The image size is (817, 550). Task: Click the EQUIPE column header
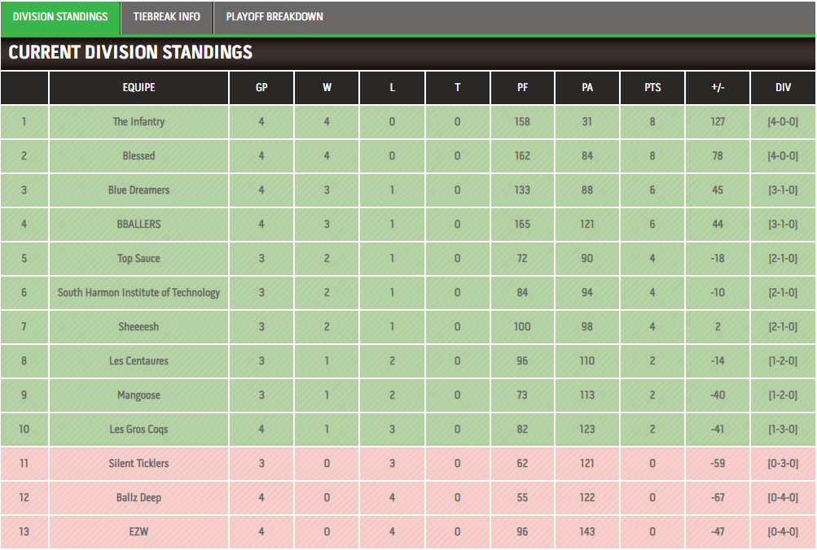click(138, 87)
